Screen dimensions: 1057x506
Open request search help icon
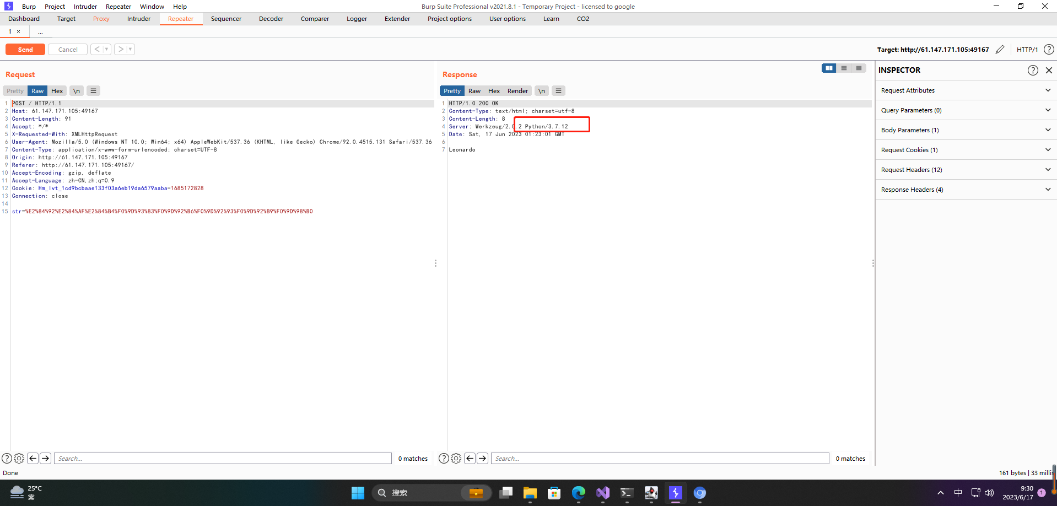click(7, 458)
